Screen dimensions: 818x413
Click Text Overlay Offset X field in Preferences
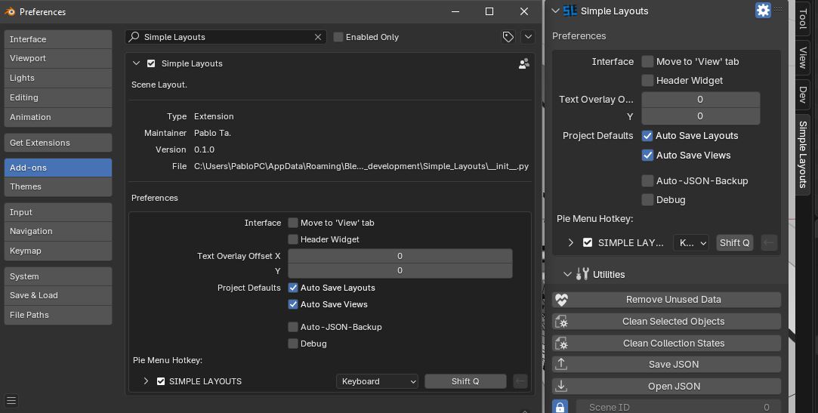[x=400, y=256]
